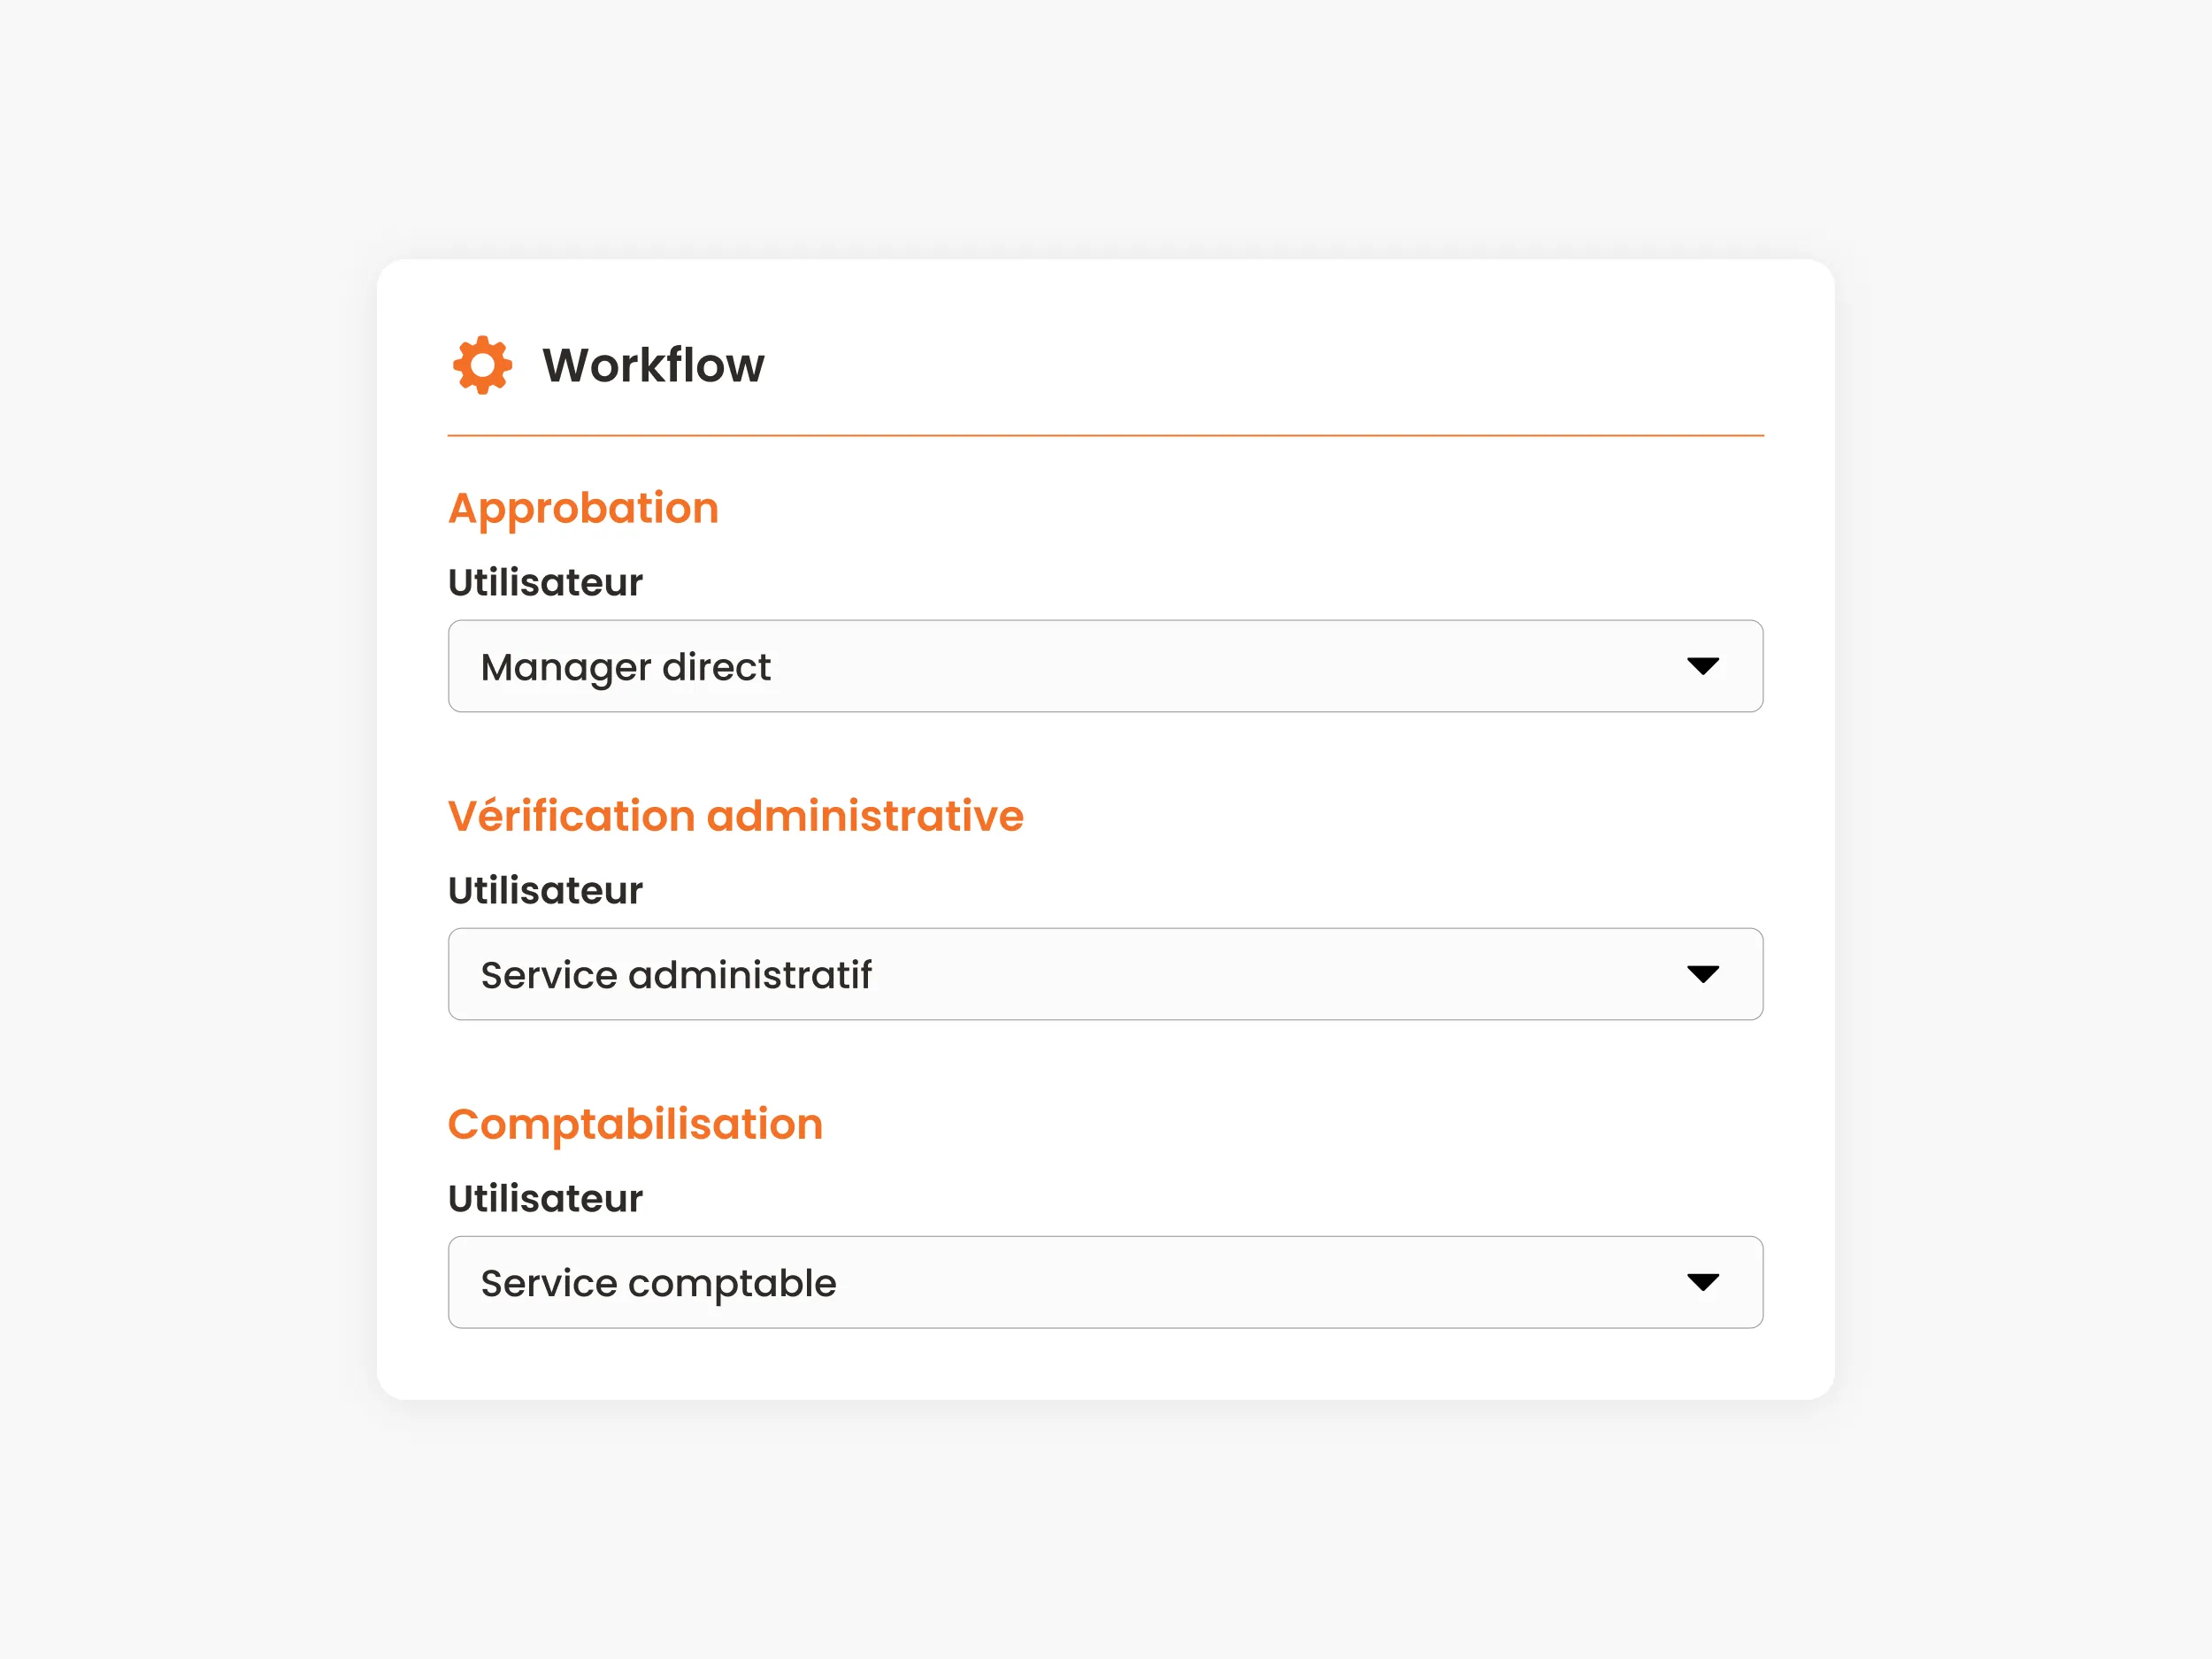Click the Utilisateur label under Comptabilisation
This screenshot has height=1659, width=2212.
tap(545, 1197)
